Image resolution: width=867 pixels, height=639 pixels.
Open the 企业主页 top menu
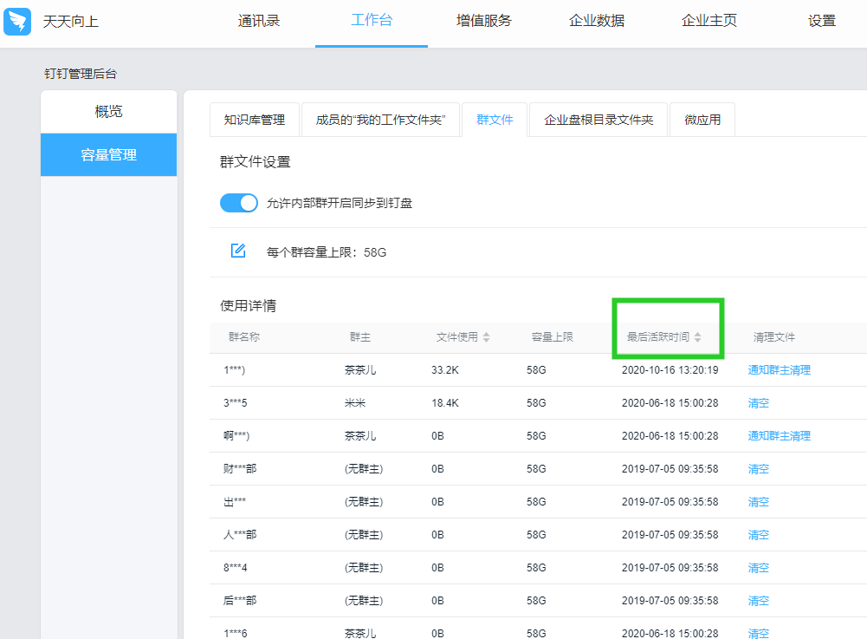(709, 21)
